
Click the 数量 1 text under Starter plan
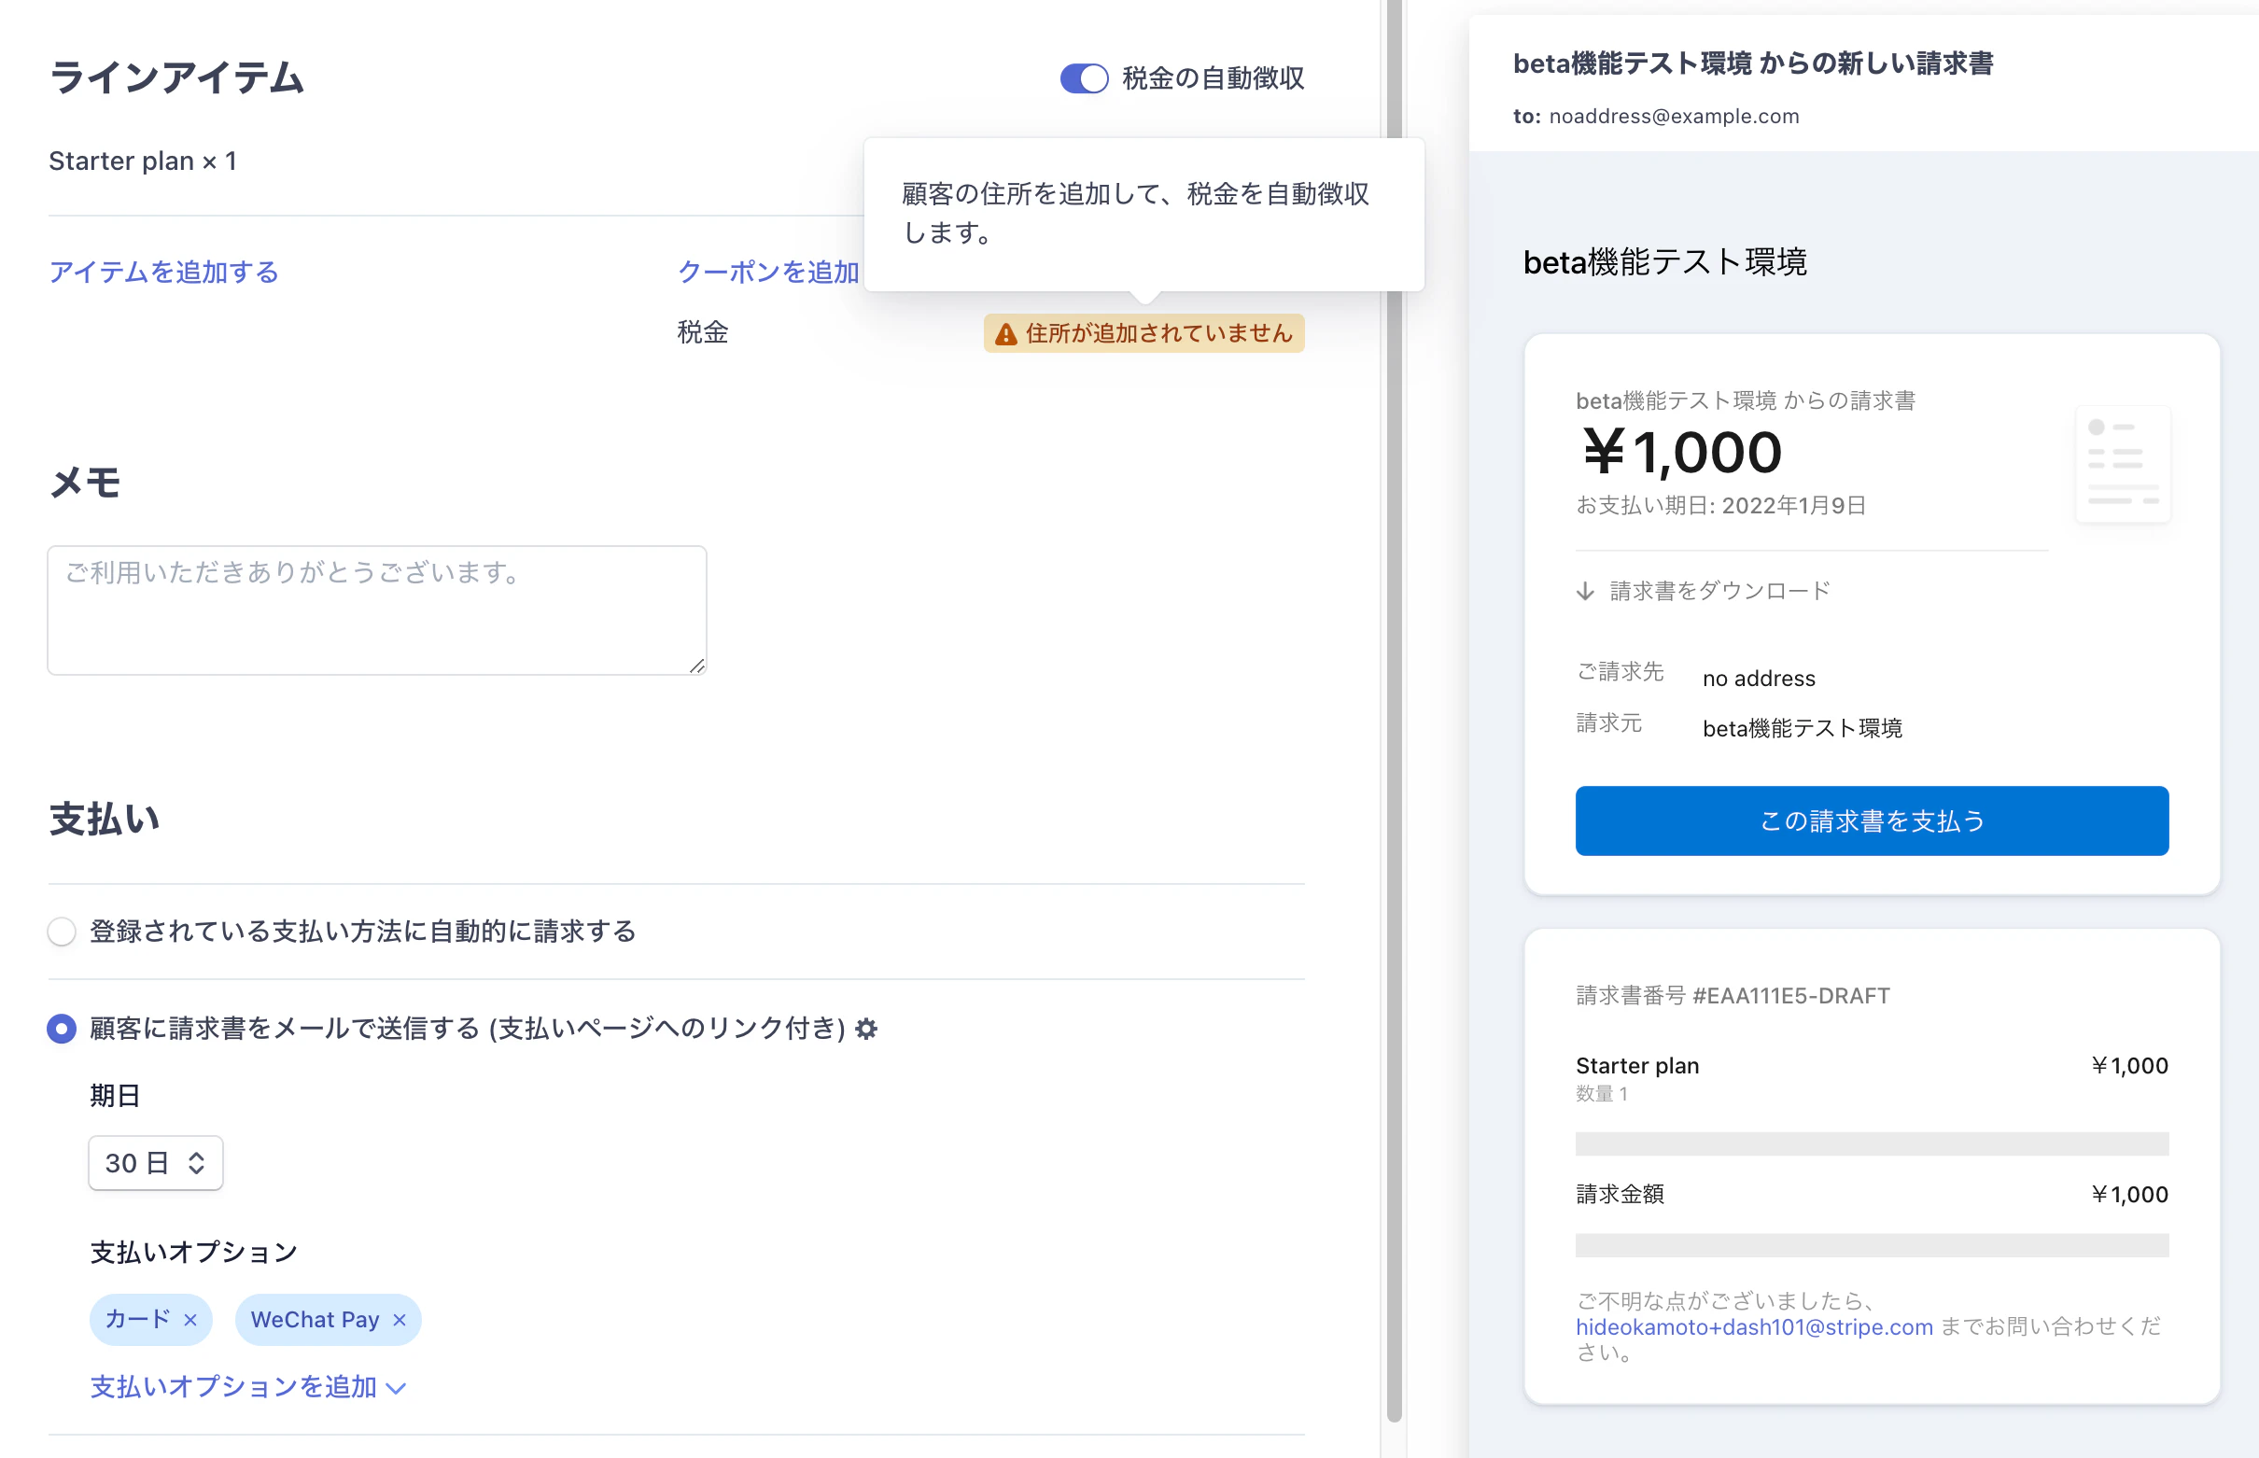click(1601, 1095)
